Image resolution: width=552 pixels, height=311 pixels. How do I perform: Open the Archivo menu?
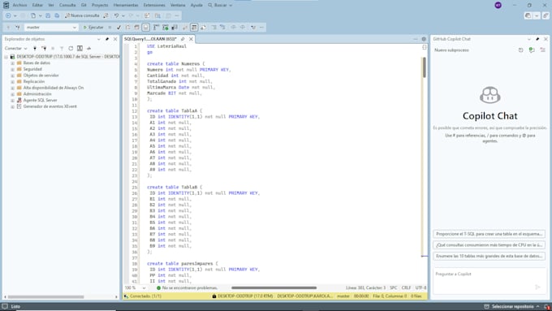click(x=19, y=6)
